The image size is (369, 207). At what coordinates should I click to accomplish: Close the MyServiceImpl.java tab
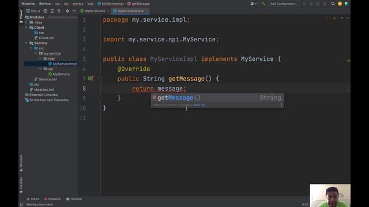click(x=146, y=11)
